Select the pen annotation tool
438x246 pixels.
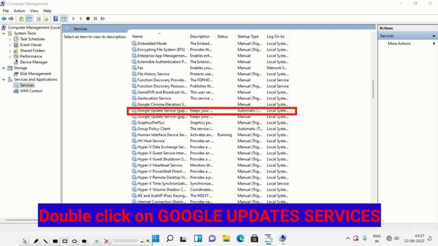[36, 241]
